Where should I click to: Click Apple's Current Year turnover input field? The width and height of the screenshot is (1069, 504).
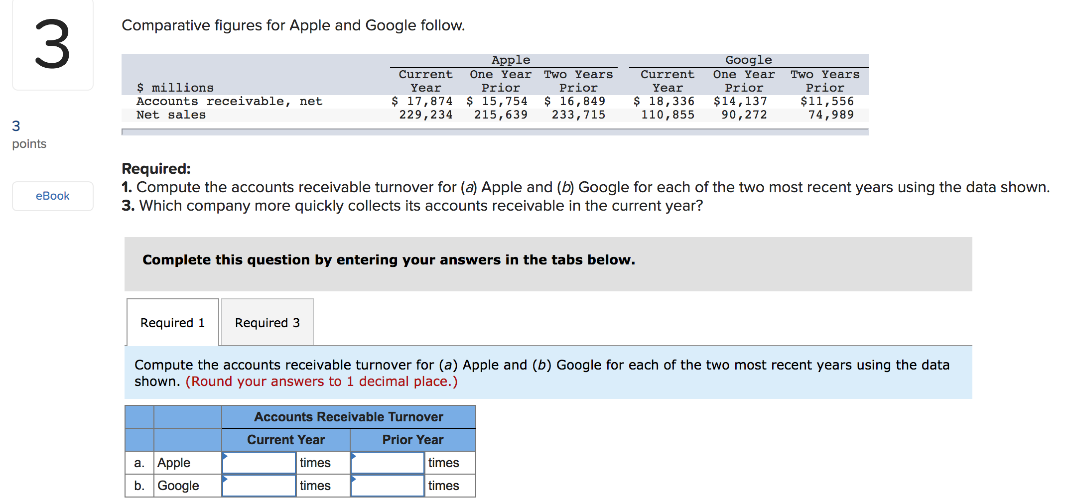click(x=259, y=463)
